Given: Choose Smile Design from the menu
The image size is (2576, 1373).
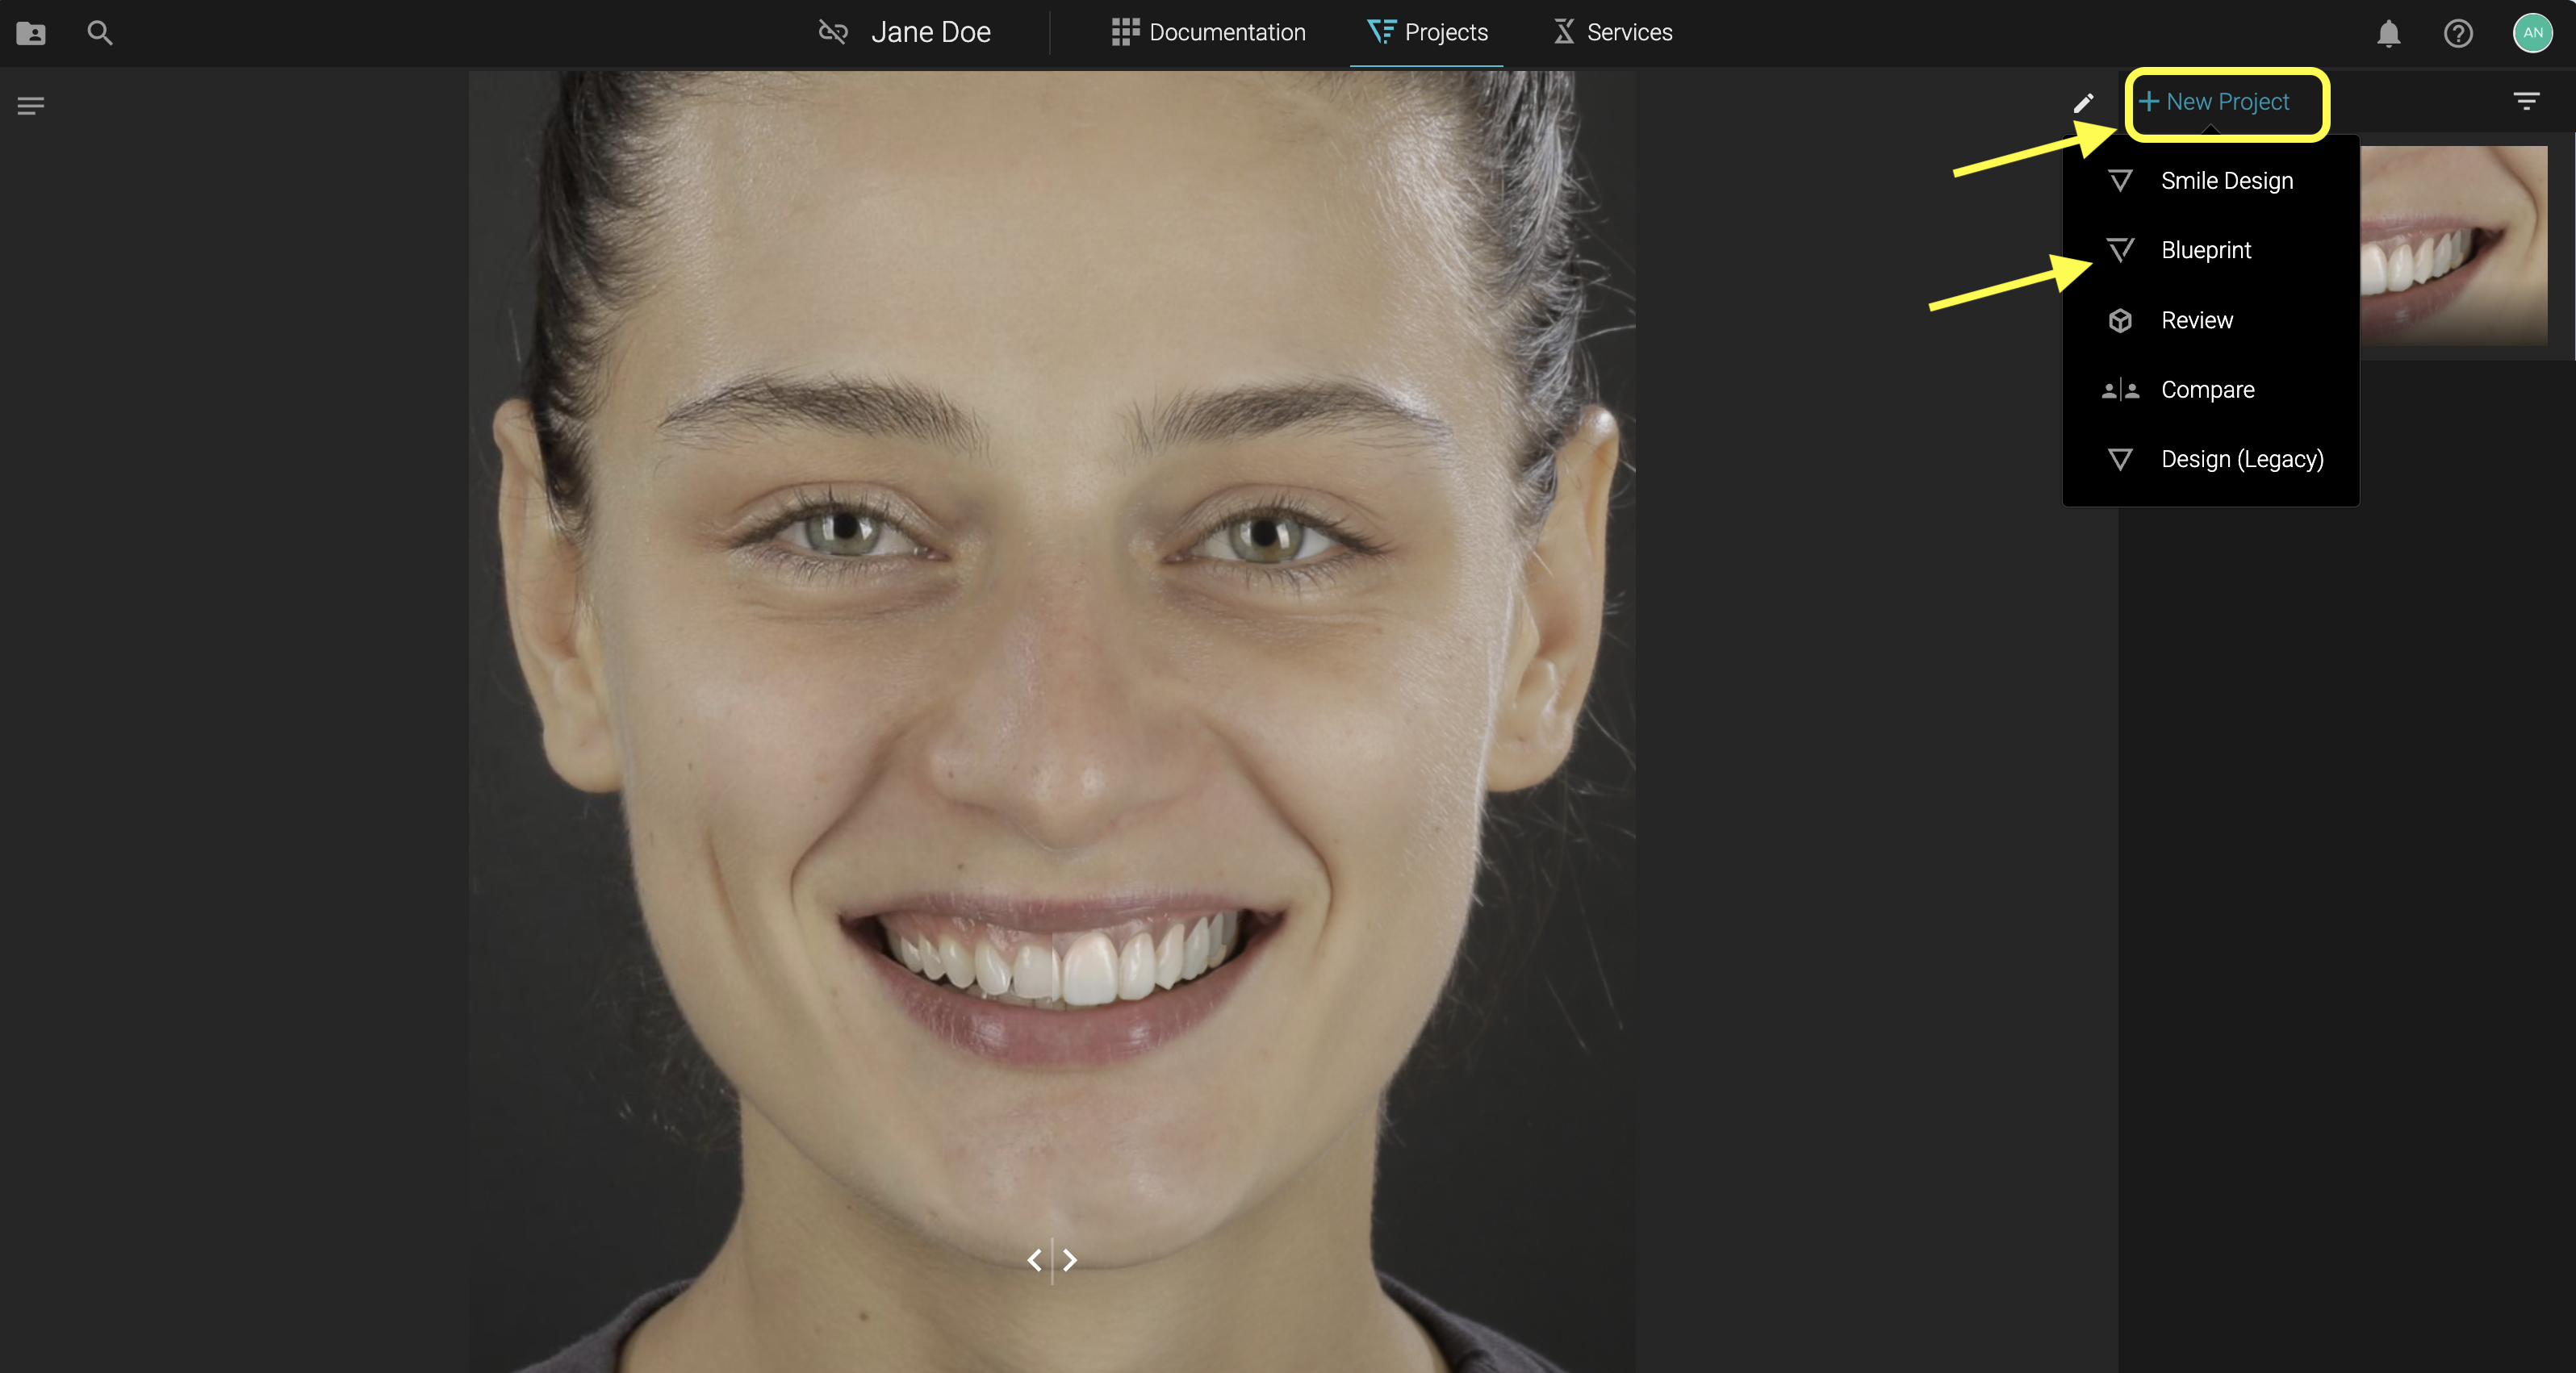Looking at the screenshot, I should [x=2226, y=181].
